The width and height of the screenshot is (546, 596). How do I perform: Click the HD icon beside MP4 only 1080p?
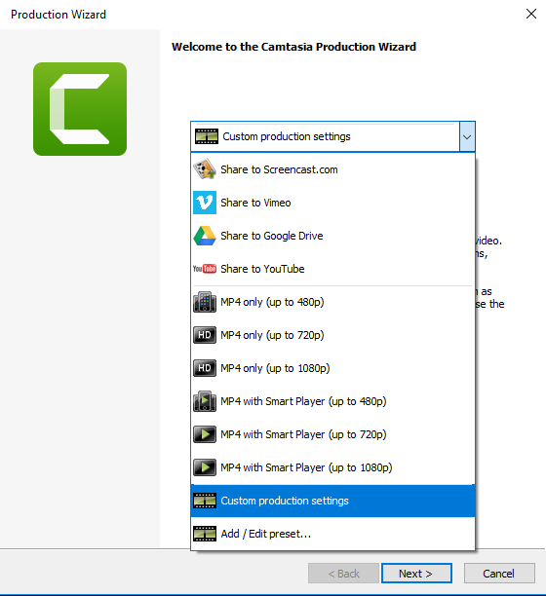(x=205, y=368)
